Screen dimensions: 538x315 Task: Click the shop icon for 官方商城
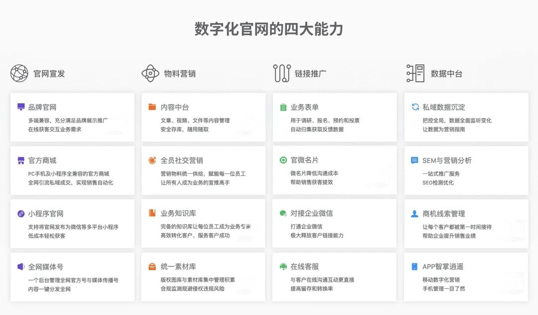tap(21, 160)
